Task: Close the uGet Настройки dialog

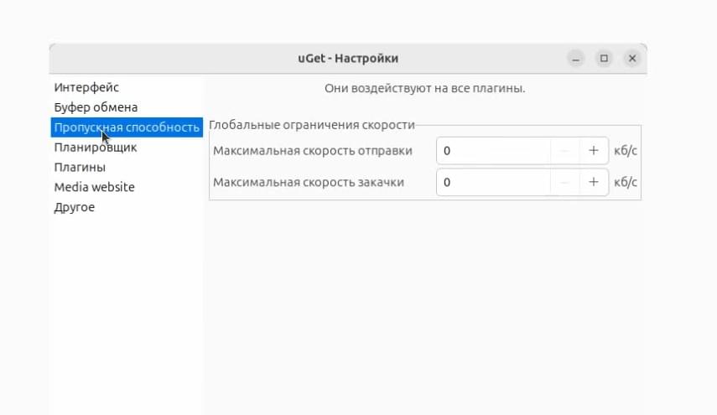Action: pos(632,59)
